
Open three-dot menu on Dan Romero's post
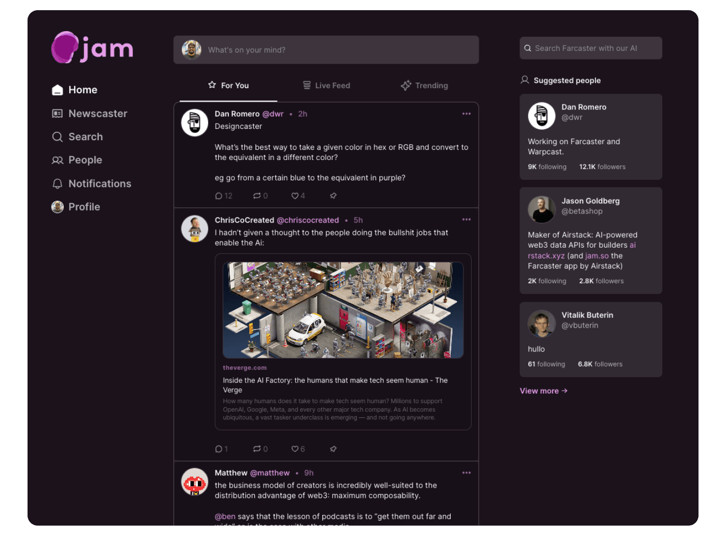coord(466,114)
